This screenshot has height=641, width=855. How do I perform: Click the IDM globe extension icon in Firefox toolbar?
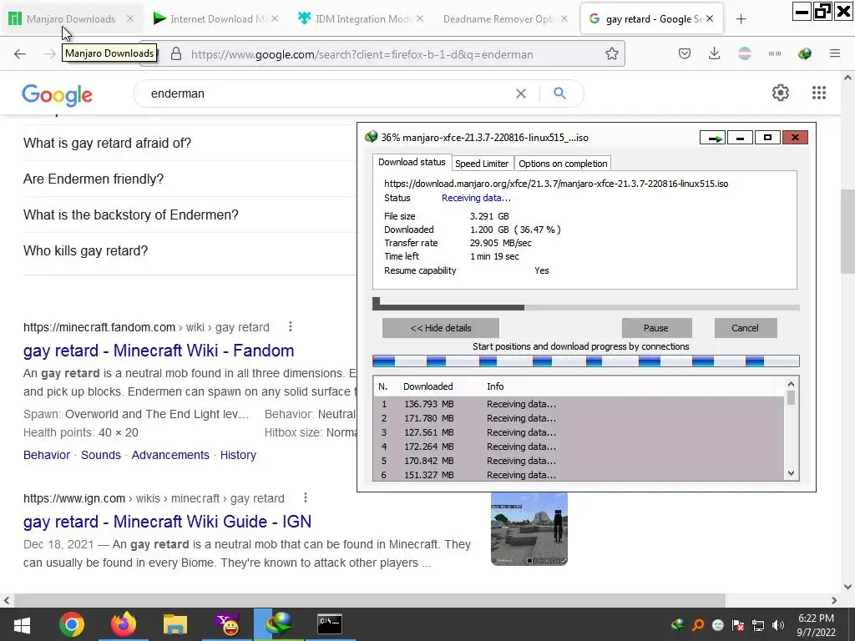point(804,53)
